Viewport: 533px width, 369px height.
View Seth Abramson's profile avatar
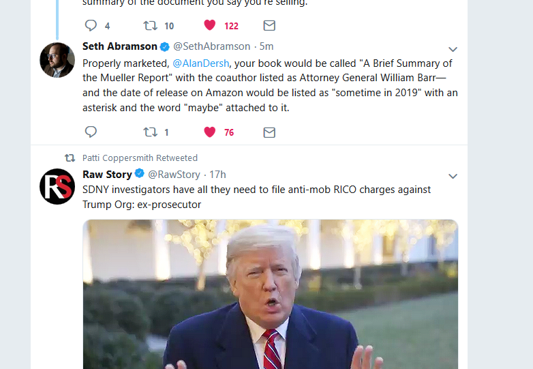point(57,60)
